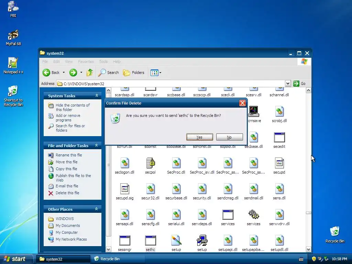Open Back history dropdown arrow
Image resolution: width=352 pixels, height=264 pixels.
click(x=64, y=73)
